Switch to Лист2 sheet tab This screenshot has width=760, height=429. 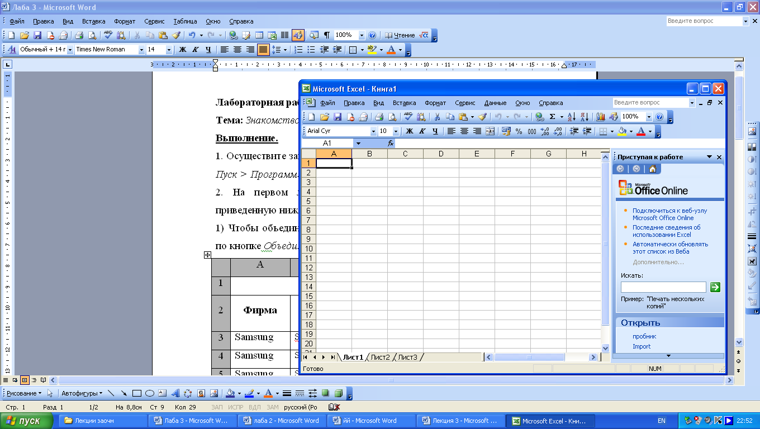[380, 357]
